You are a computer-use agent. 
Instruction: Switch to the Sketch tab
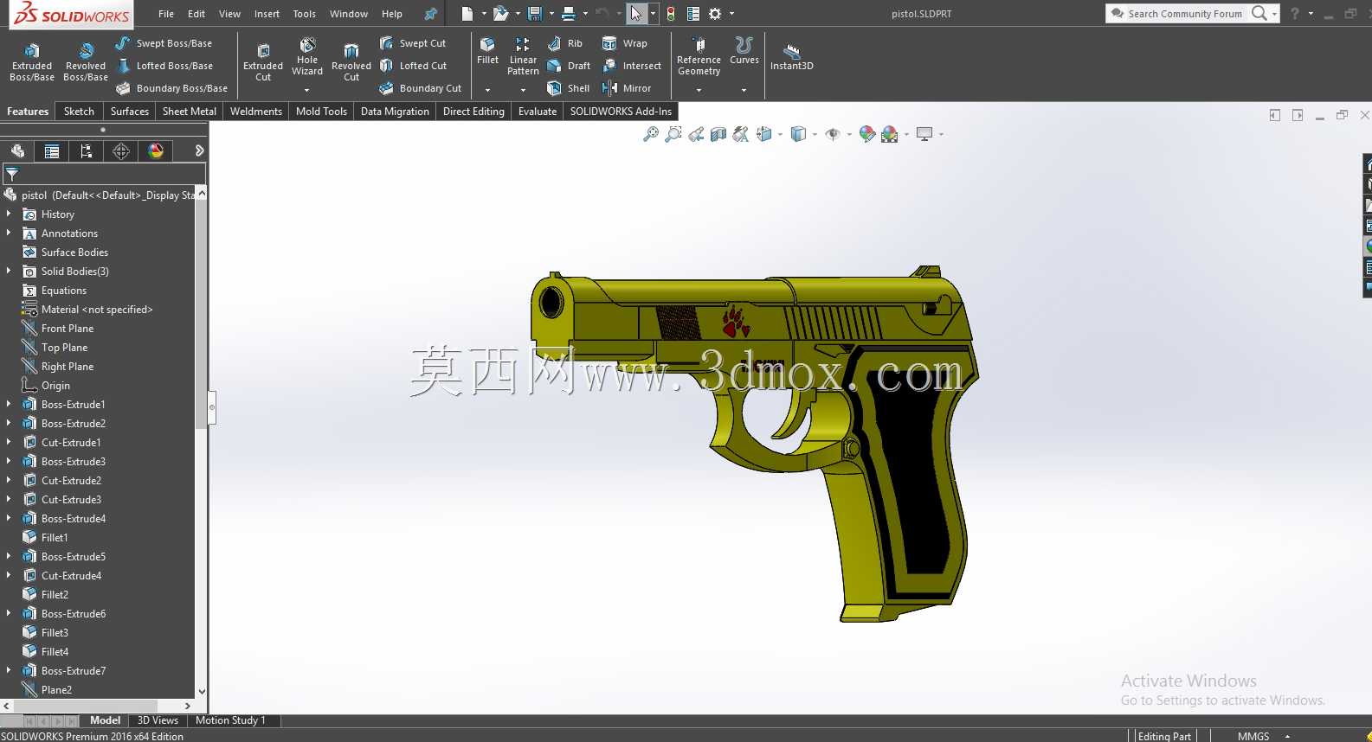click(x=79, y=112)
